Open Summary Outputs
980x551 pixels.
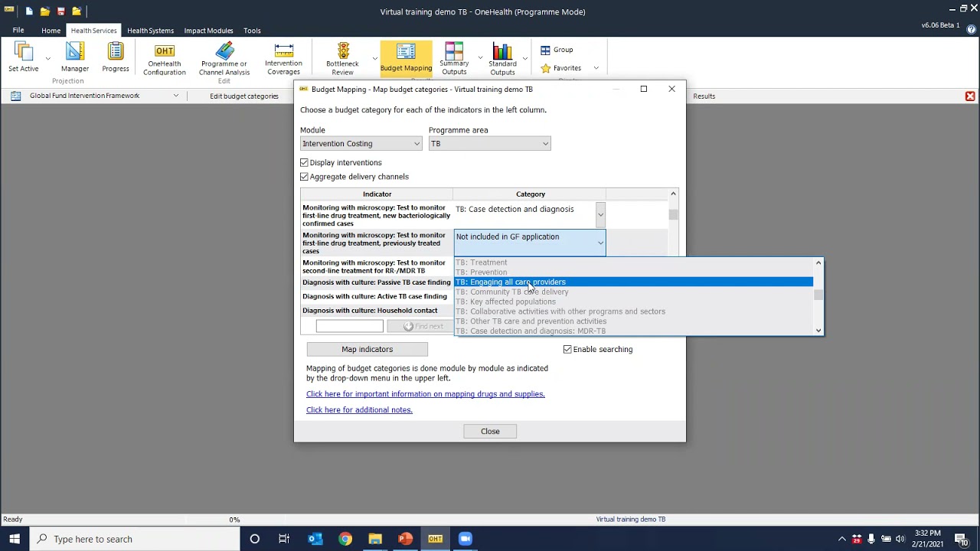point(454,59)
